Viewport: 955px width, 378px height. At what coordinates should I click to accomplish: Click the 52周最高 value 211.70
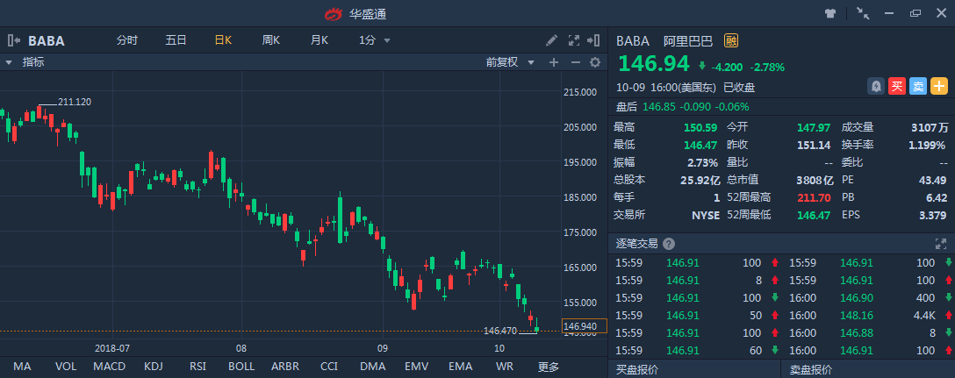pos(813,197)
